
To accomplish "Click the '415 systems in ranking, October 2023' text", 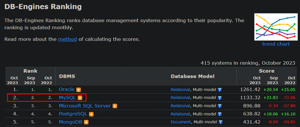I will pyautogui.click(x=248, y=63).
